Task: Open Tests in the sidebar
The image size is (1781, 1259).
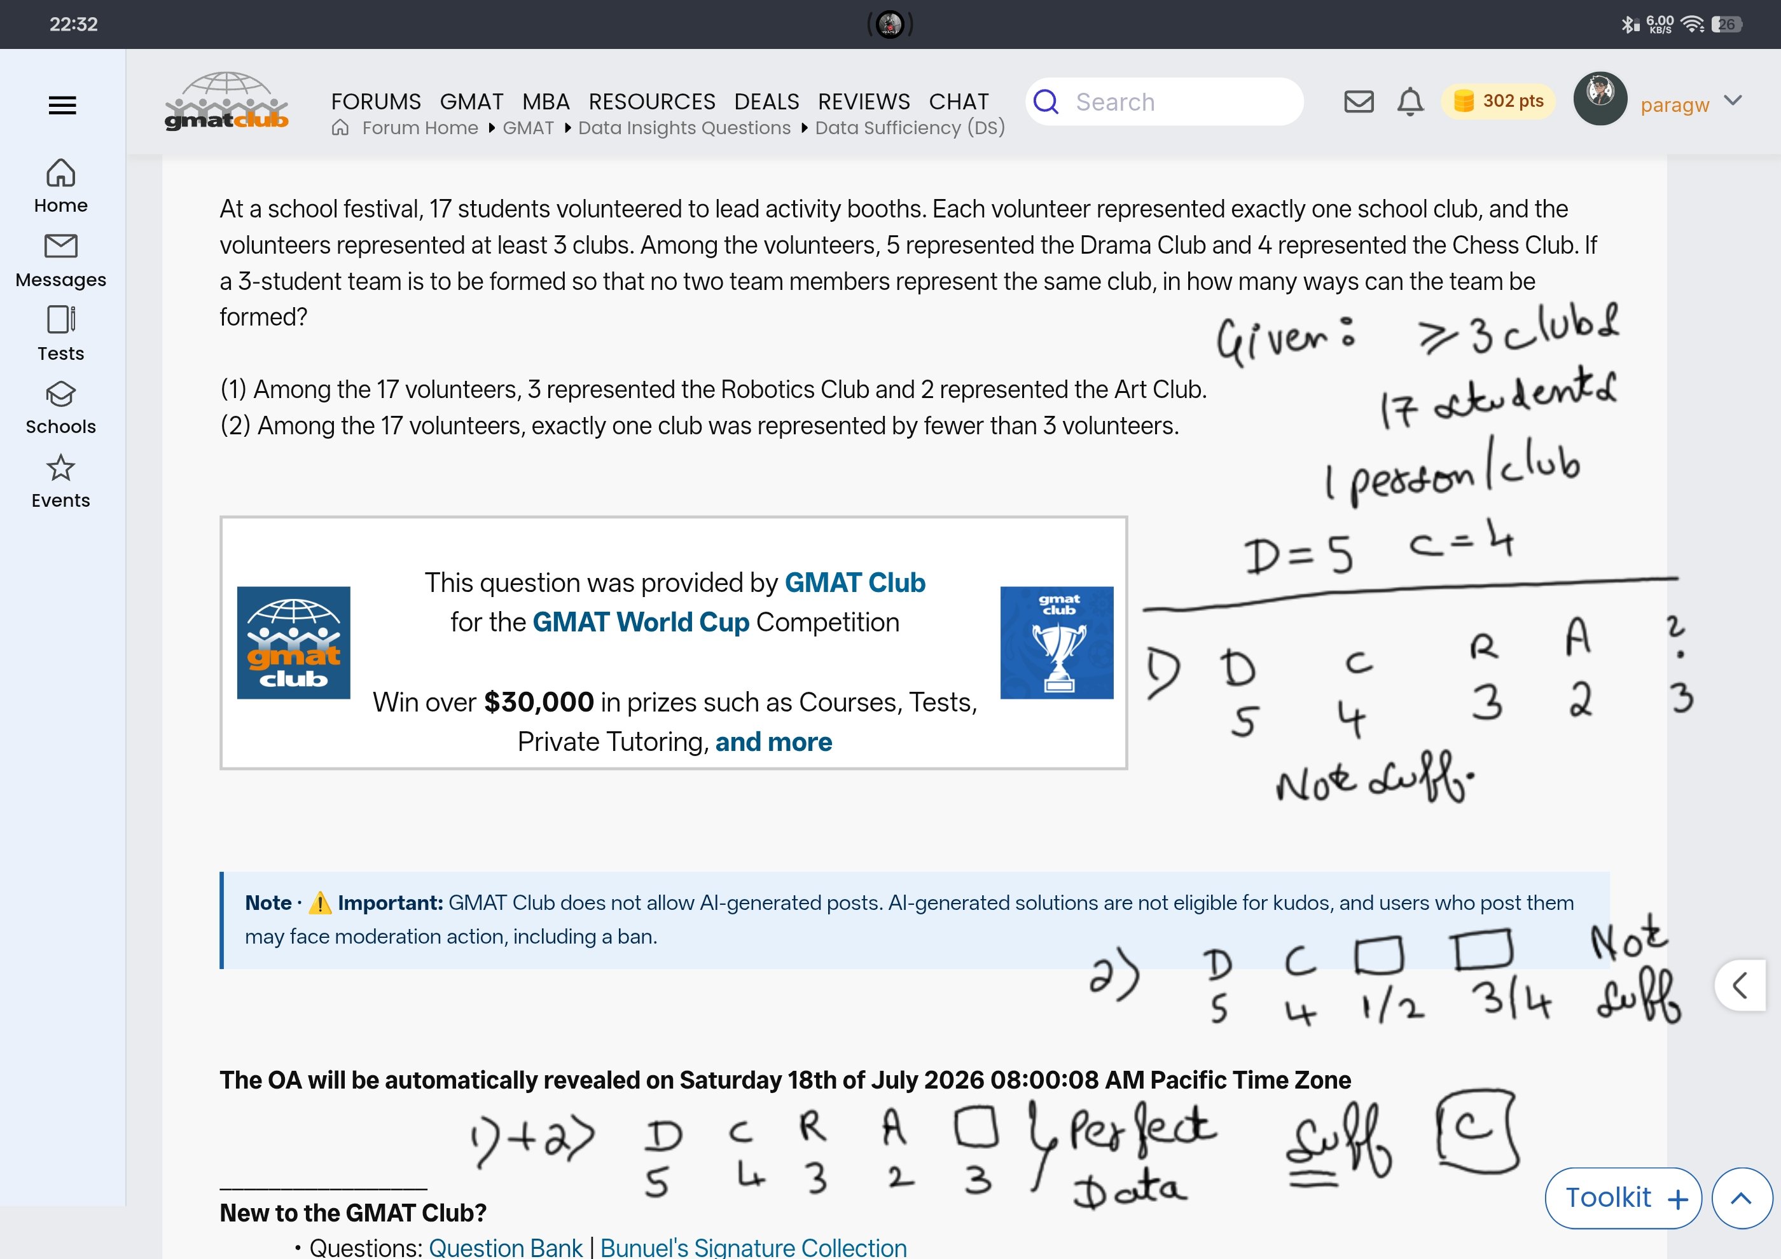Action: pyautogui.click(x=60, y=334)
